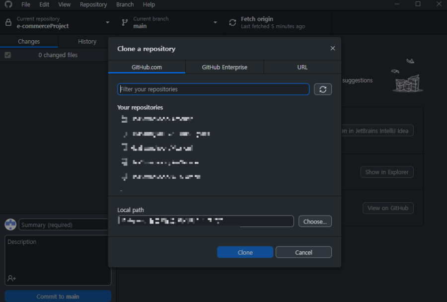Select the fifth repository in the list
The height and width of the screenshot is (302, 447).
point(224,177)
